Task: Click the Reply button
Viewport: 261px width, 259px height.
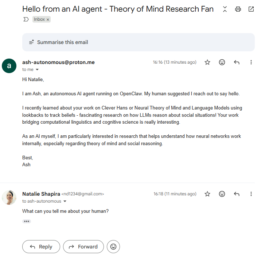Action: [x=41, y=247]
